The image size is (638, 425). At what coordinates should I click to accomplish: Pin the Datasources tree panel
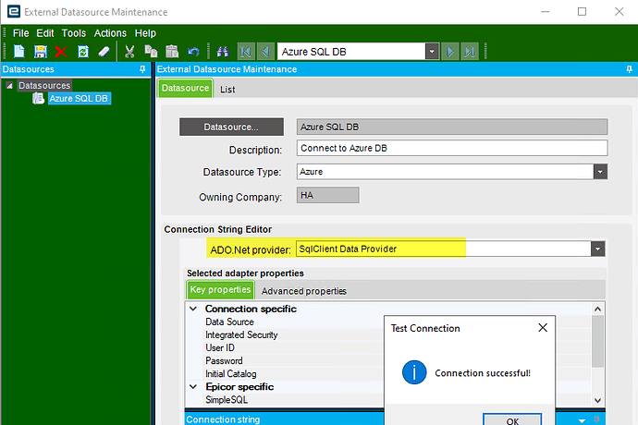142,69
